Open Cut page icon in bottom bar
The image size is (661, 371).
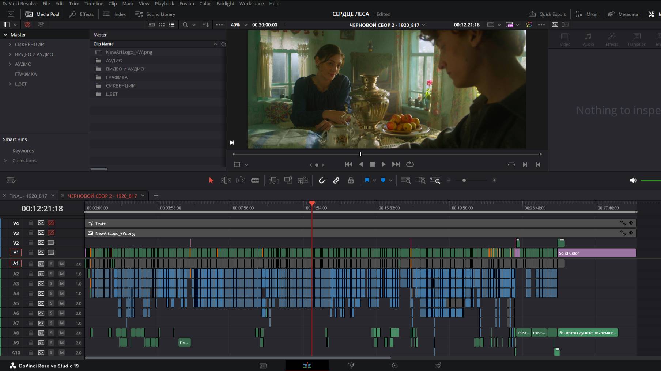point(263,366)
